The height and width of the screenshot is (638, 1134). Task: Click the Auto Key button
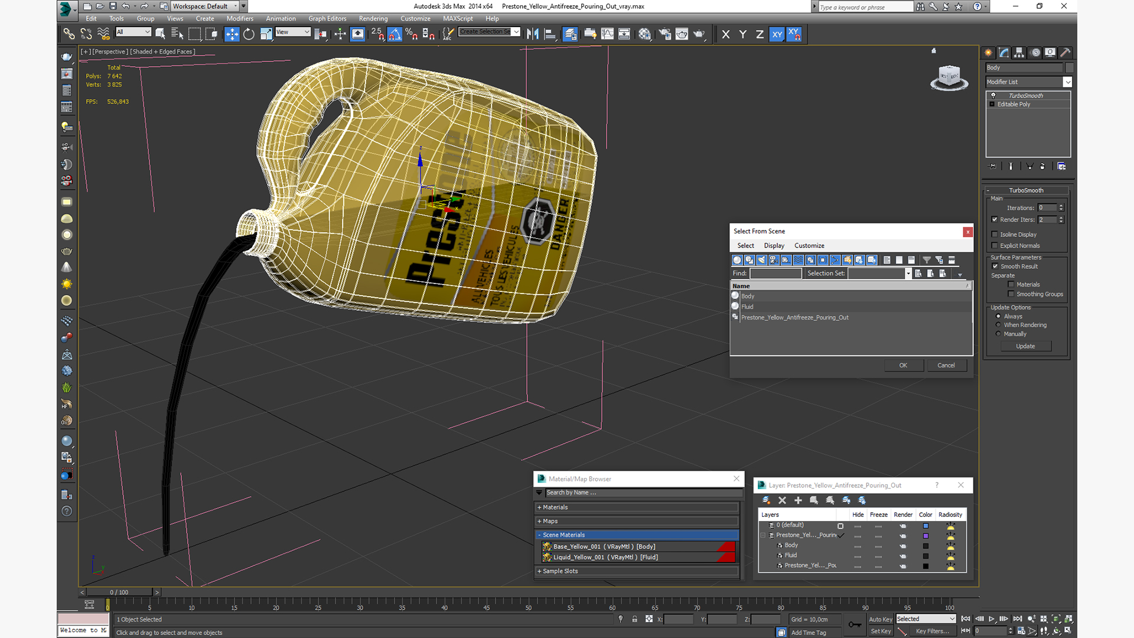[880, 619]
